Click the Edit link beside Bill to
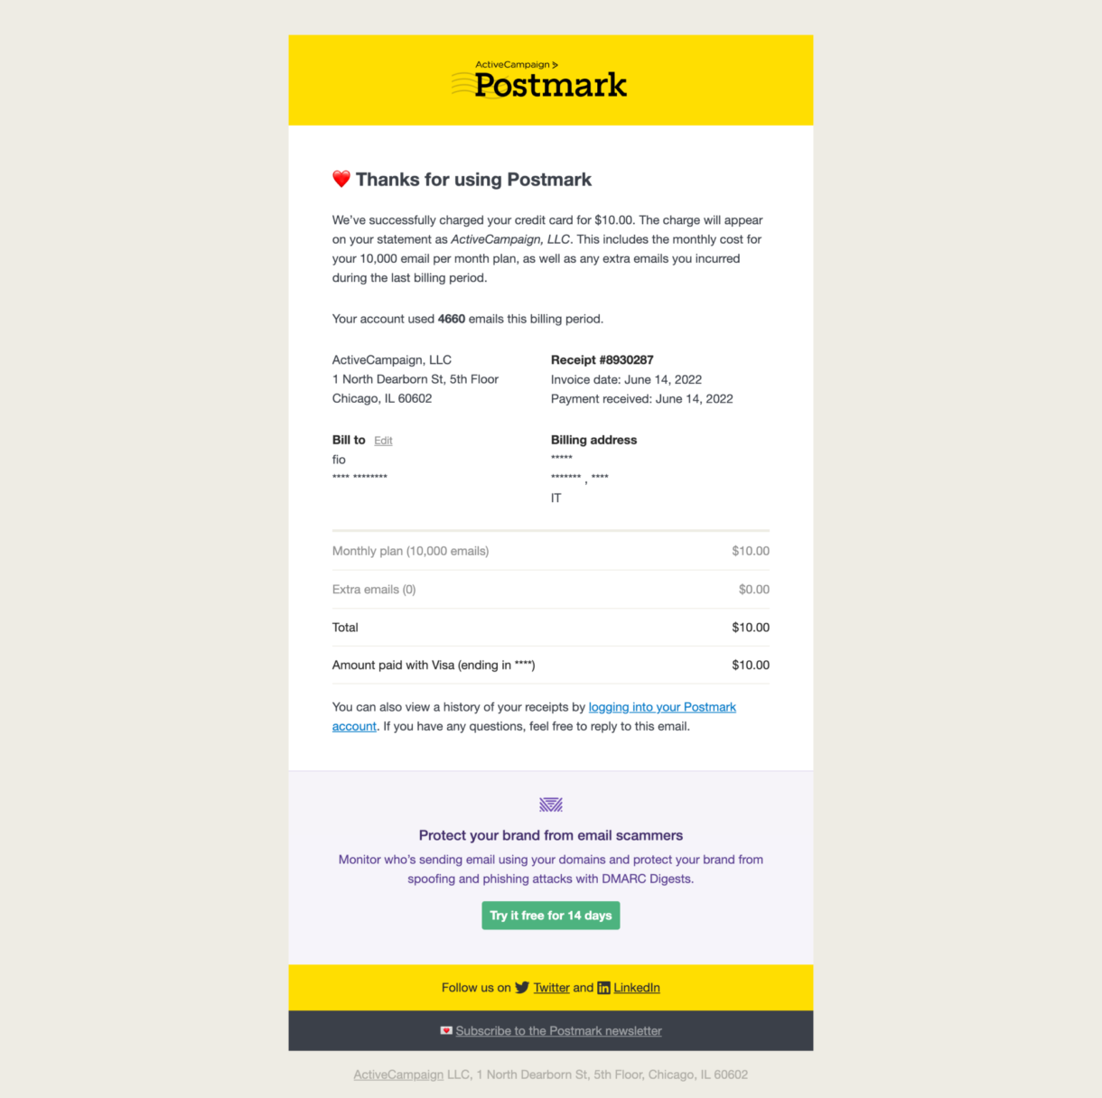 (383, 441)
